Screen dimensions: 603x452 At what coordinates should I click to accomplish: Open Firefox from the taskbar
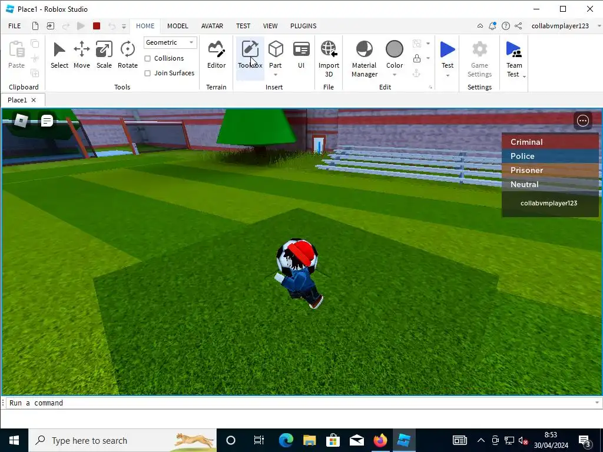[x=380, y=440]
